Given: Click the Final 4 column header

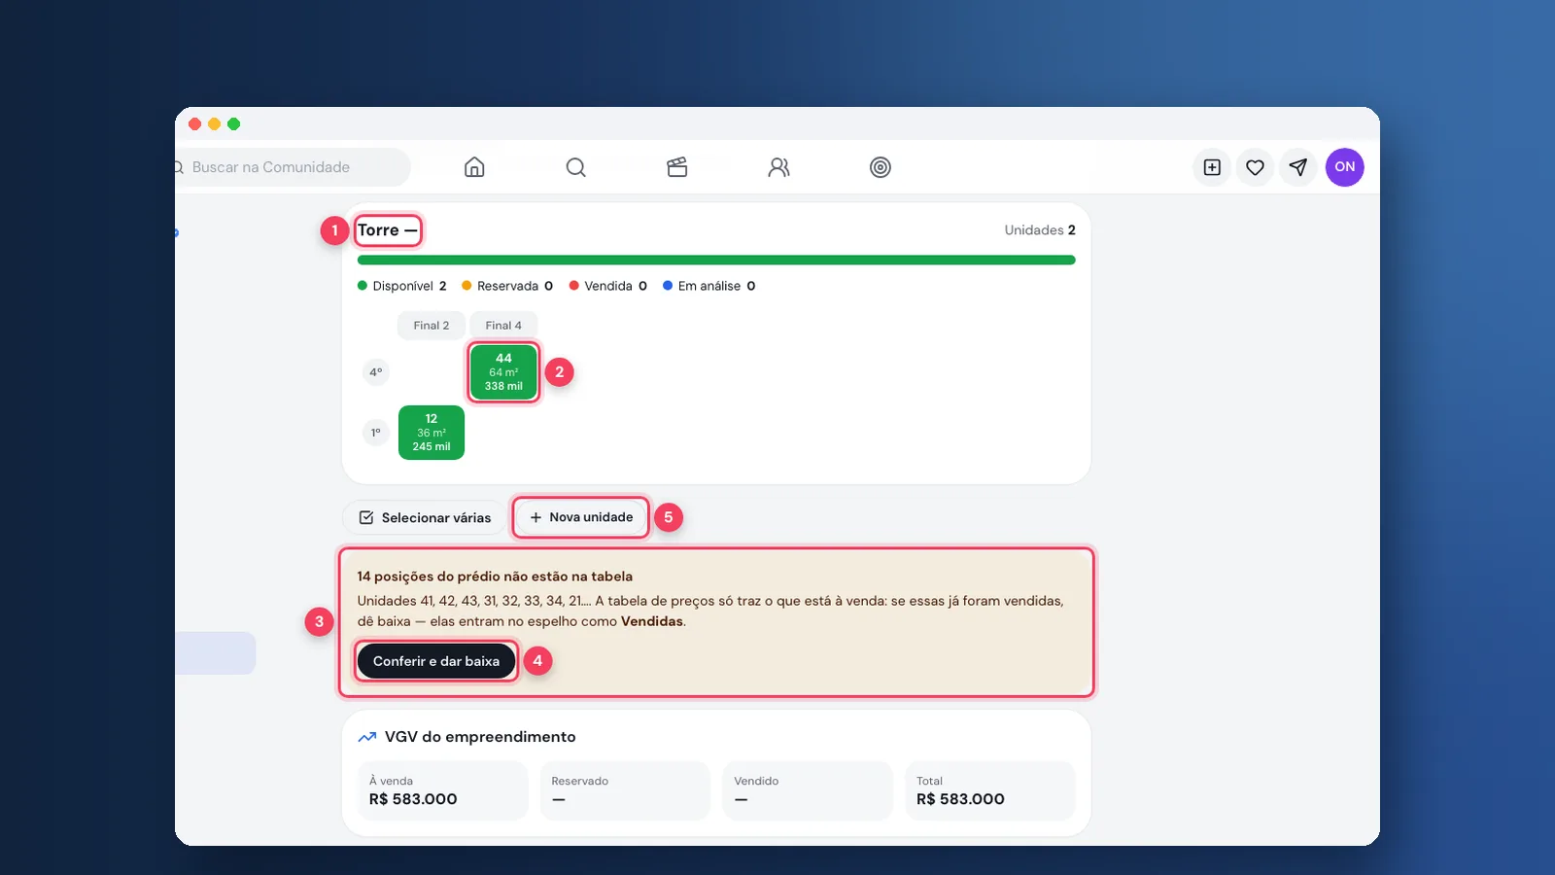Looking at the screenshot, I should coord(503,326).
